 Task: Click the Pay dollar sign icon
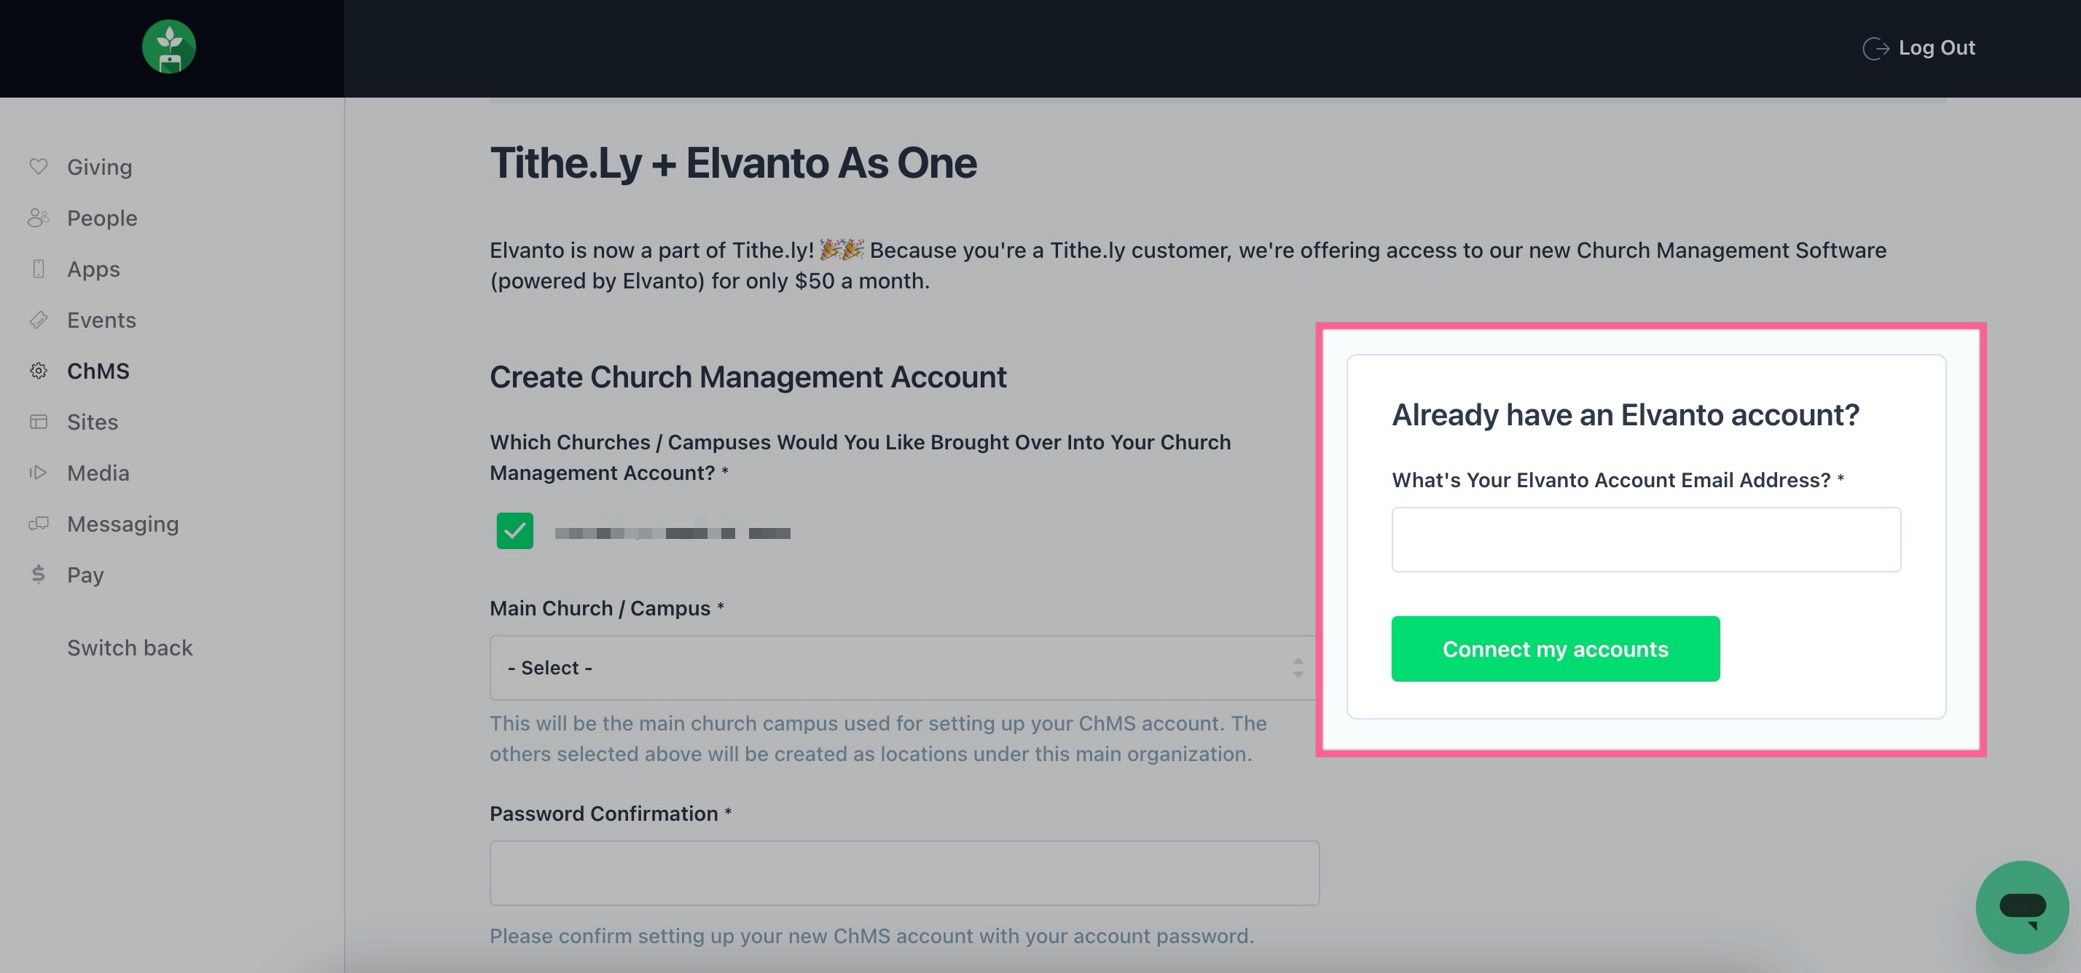click(38, 574)
